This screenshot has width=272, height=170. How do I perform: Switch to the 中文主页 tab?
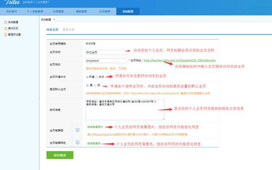52,30
